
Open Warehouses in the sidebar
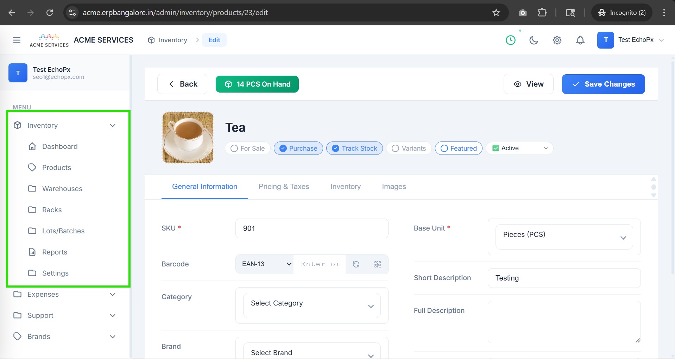click(62, 189)
